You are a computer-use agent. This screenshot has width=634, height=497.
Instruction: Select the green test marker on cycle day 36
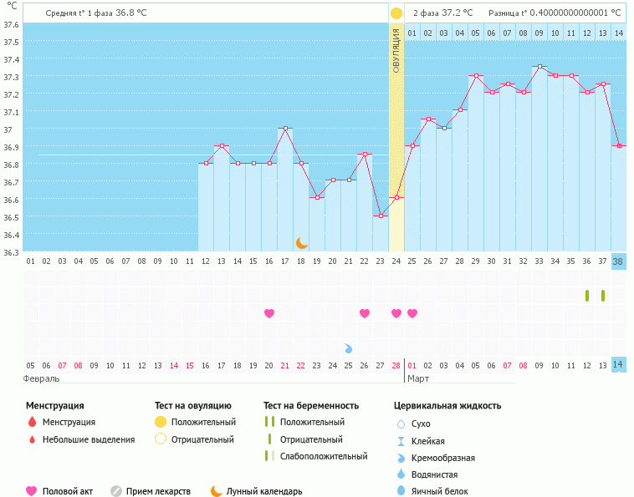tap(587, 296)
